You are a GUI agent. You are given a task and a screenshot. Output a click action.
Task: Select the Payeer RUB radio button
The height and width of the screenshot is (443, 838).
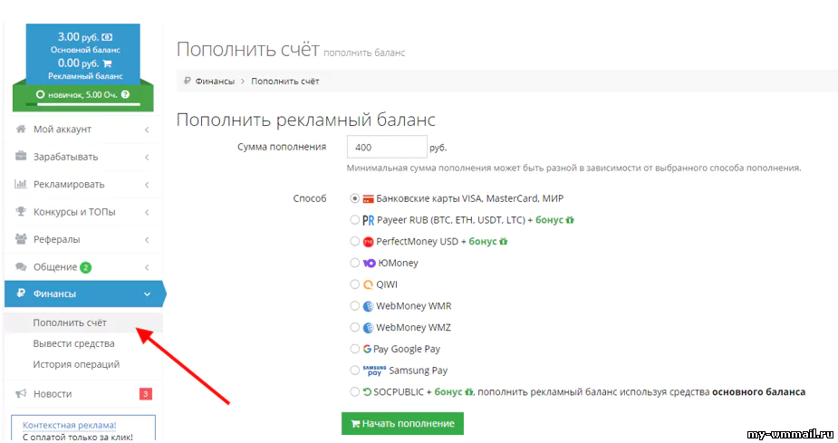point(354,220)
